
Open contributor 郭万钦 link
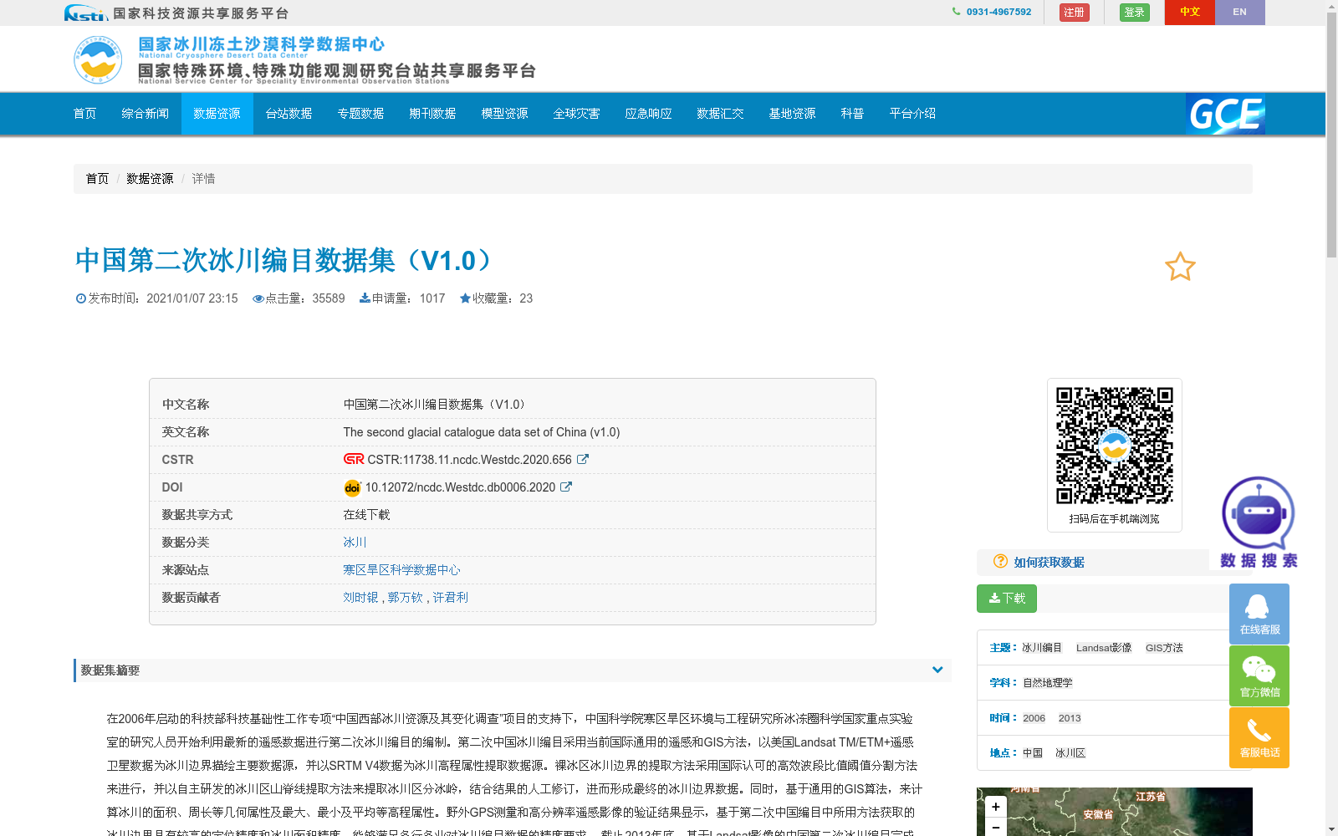tap(406, 598)
